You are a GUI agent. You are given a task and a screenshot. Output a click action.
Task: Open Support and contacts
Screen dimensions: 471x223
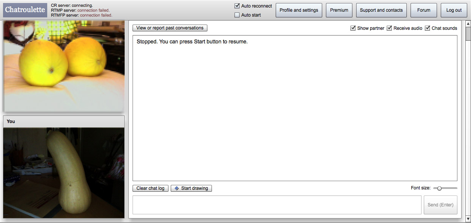click(381, 10)
